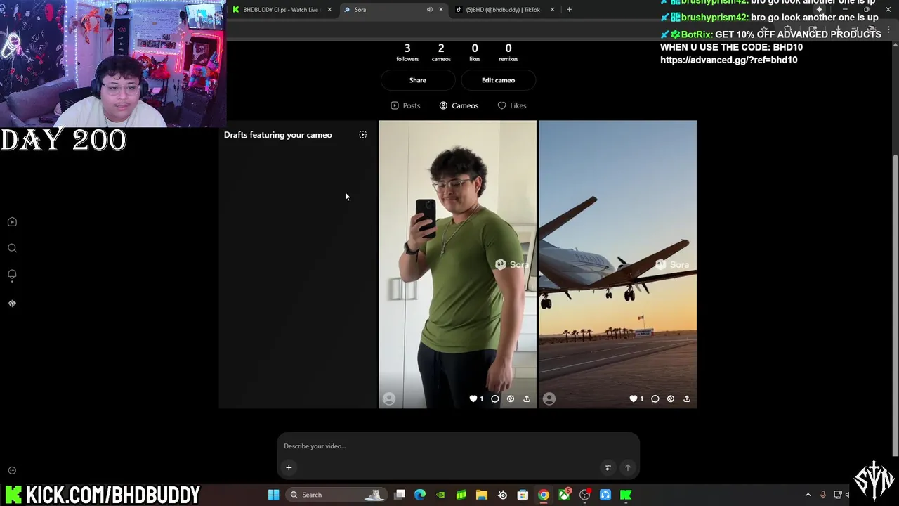Open comments on the green shirt selfie video

[495, 398]
